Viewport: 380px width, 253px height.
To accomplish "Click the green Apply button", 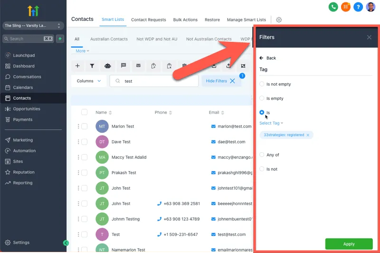I will coord(349,244).
